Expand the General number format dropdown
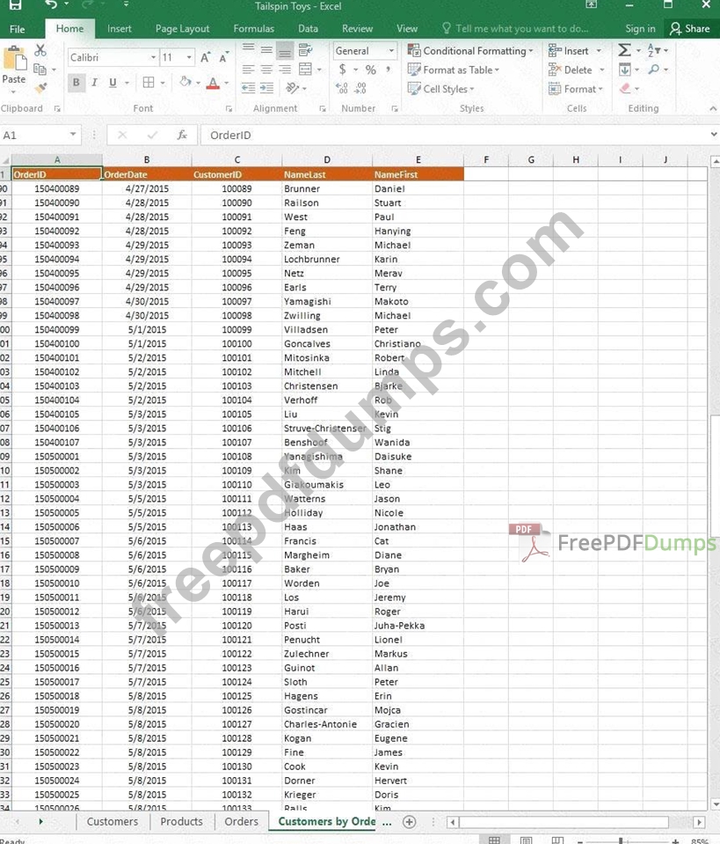This screenshot has height=844, width=720. [x=391, y=50]
